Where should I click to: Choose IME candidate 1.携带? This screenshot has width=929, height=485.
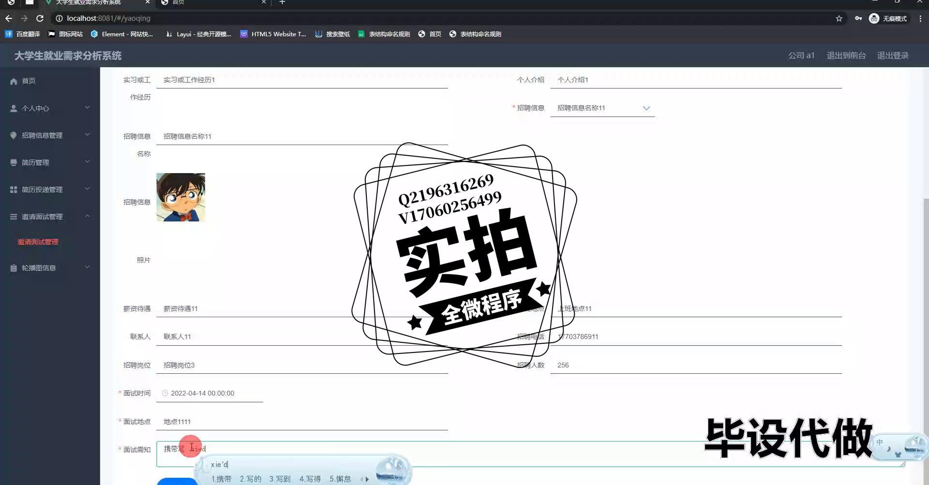click(x=221, y=479)
